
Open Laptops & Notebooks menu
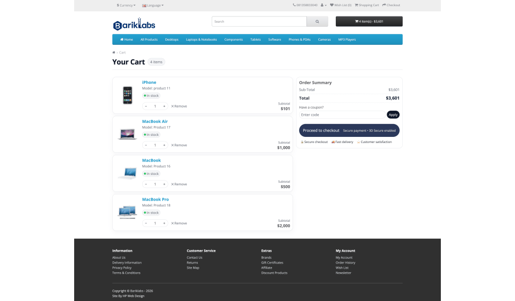(201, 40)
